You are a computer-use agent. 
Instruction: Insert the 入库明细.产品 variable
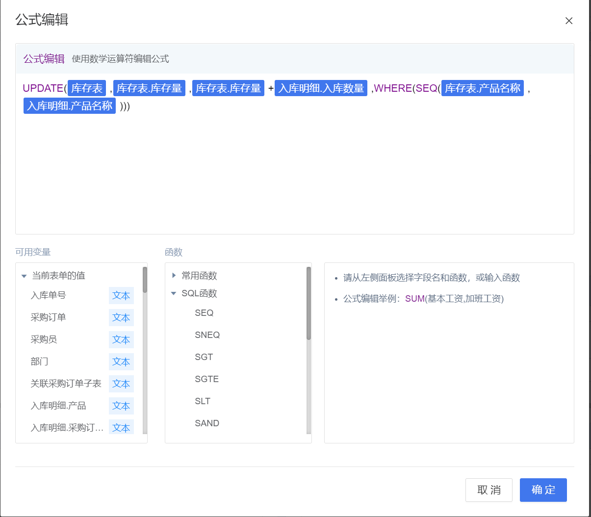pyautogui.click(x=58, y=406)
